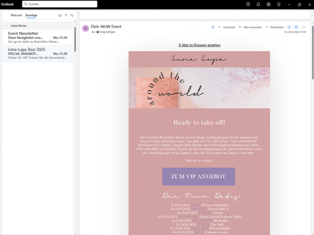314x235 pixels.
Task: Click the message list scrollbar
Action: tap(75, 39)
